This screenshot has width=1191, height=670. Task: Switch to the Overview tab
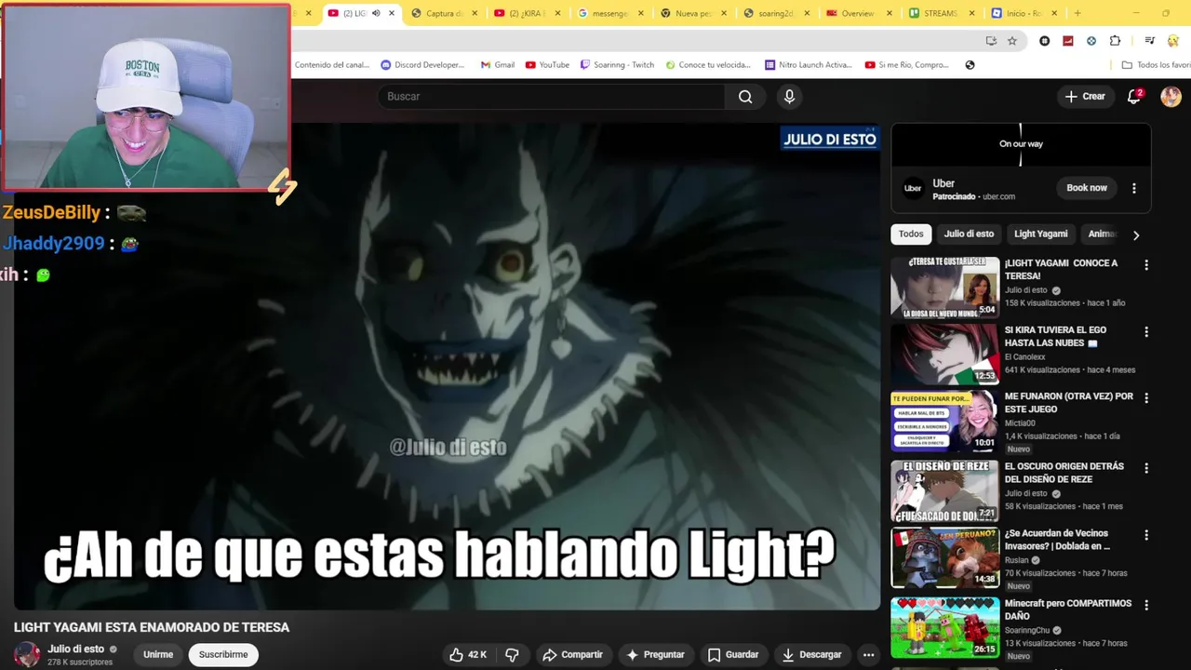(x=859, y=13)
